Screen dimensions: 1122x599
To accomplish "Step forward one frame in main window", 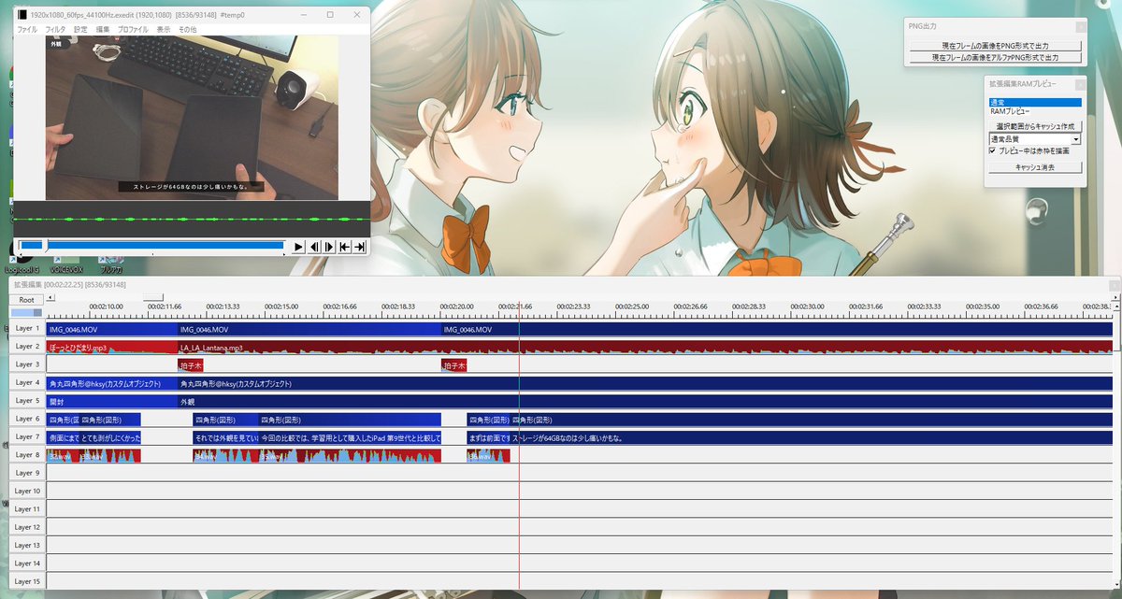I will [x=329, y=247].
